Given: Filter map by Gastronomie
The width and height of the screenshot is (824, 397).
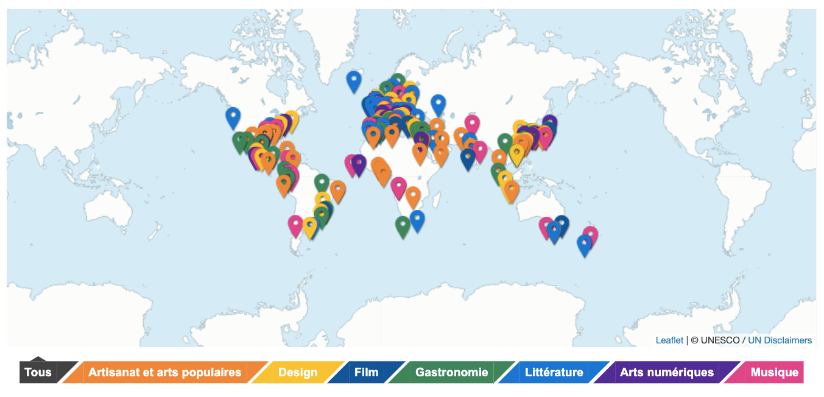Looking at the screenshot, I should tap(451, 372).
